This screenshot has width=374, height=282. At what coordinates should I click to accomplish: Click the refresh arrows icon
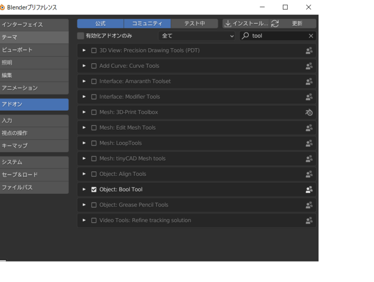pos(275,23)
